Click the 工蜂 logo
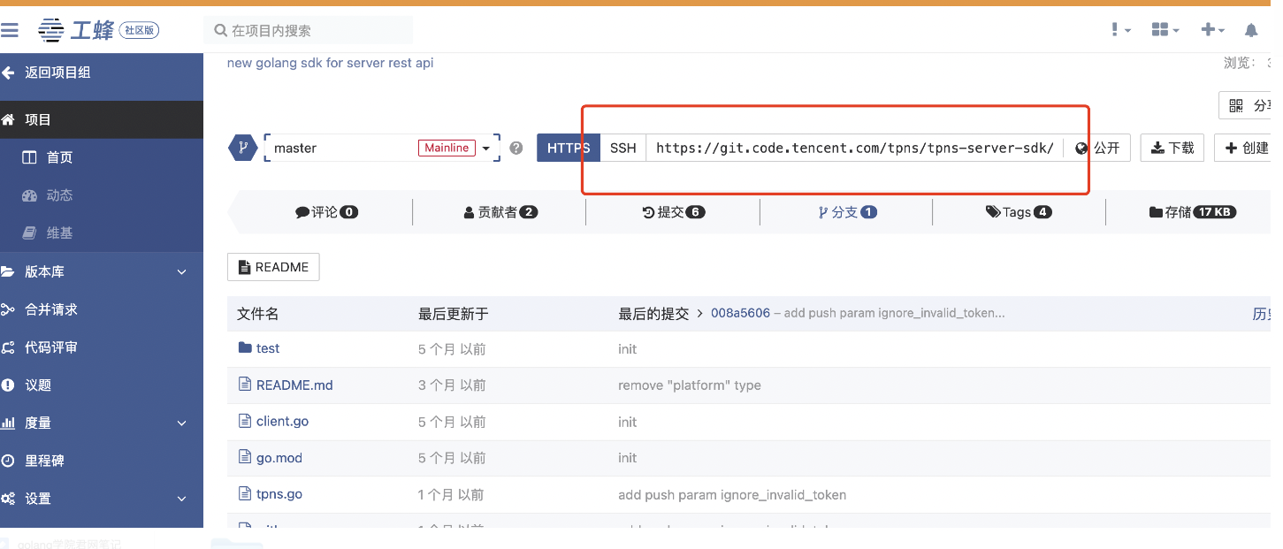Viewport: 1283px width, 549px height. coord(75,29)
